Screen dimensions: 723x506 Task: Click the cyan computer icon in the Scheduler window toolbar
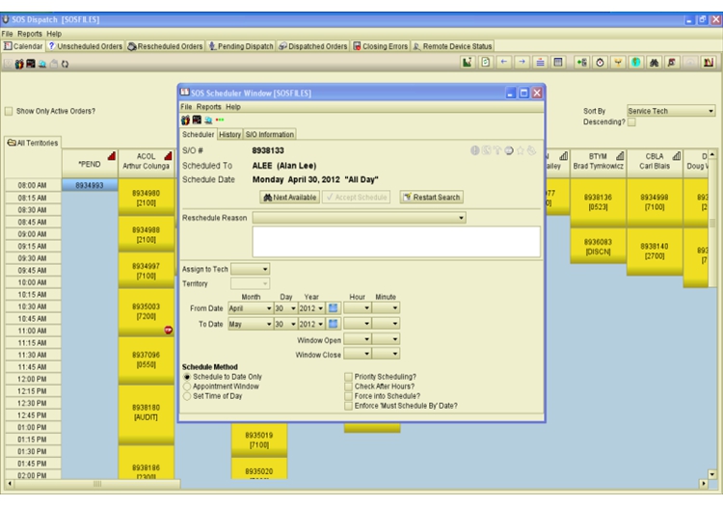pos(208,120)
